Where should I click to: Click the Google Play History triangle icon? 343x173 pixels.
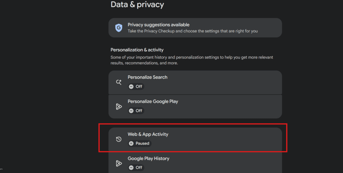click(119, 163)
